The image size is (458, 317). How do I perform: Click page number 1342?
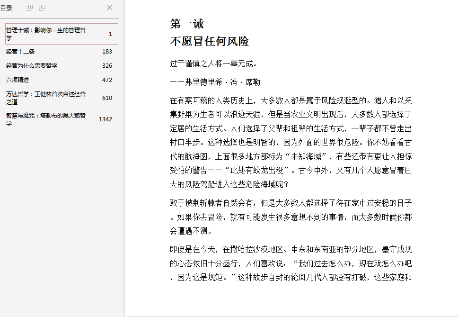pos(106,119)
